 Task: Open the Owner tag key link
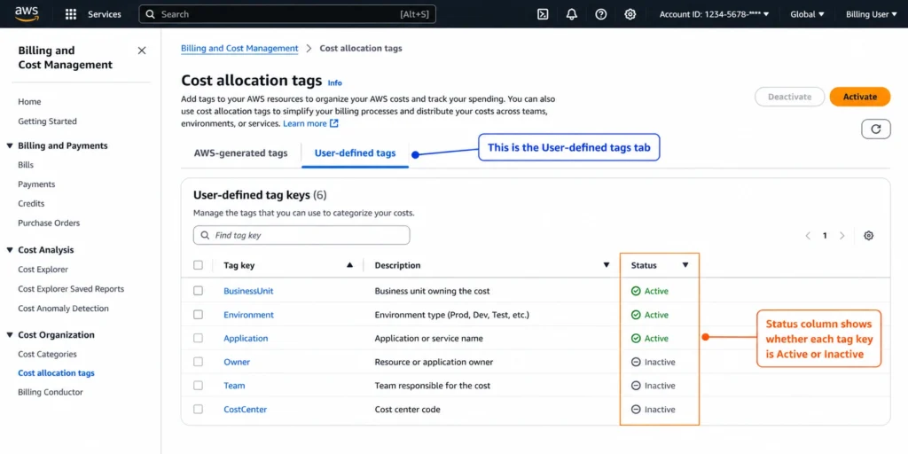(237, 362)
